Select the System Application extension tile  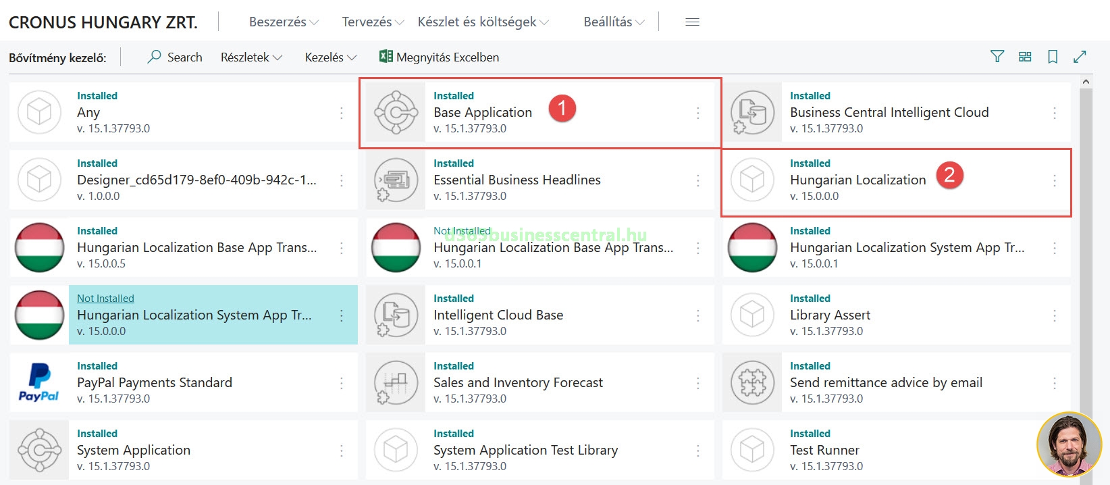click(x=134, y=450)
